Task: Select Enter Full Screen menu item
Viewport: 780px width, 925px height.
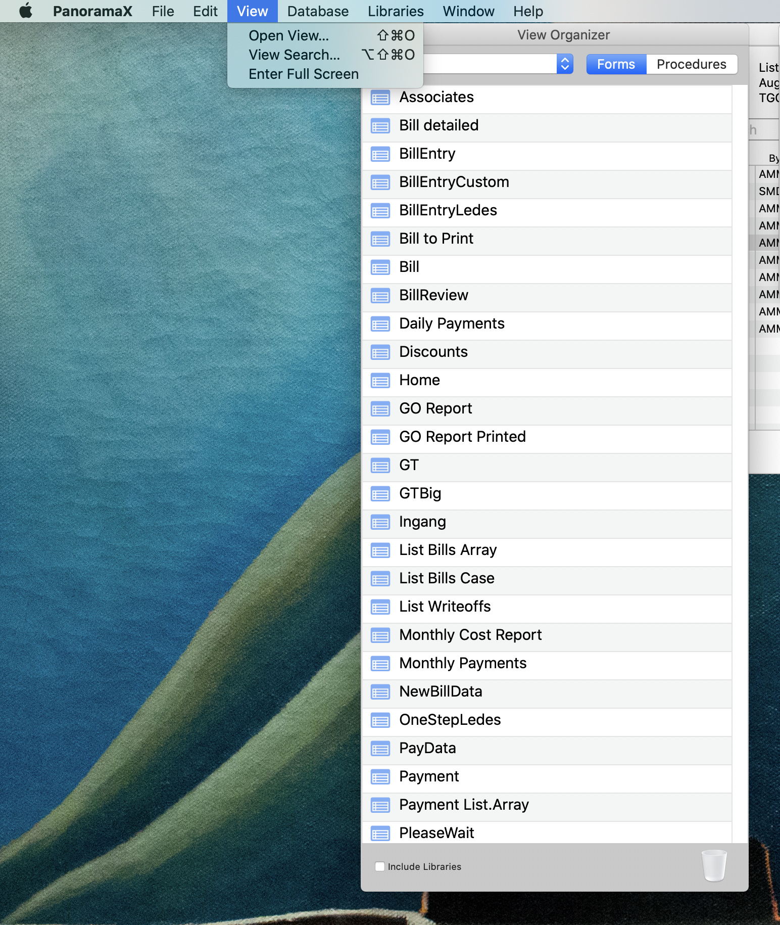Action: [x=303, y=74]
